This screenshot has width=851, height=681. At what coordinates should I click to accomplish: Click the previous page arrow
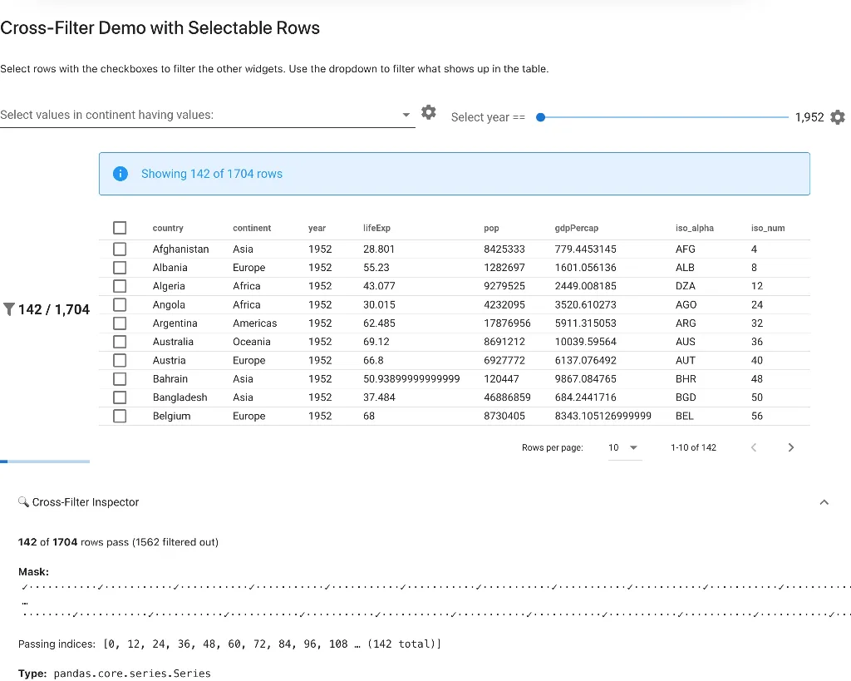(x=754, y=447)
